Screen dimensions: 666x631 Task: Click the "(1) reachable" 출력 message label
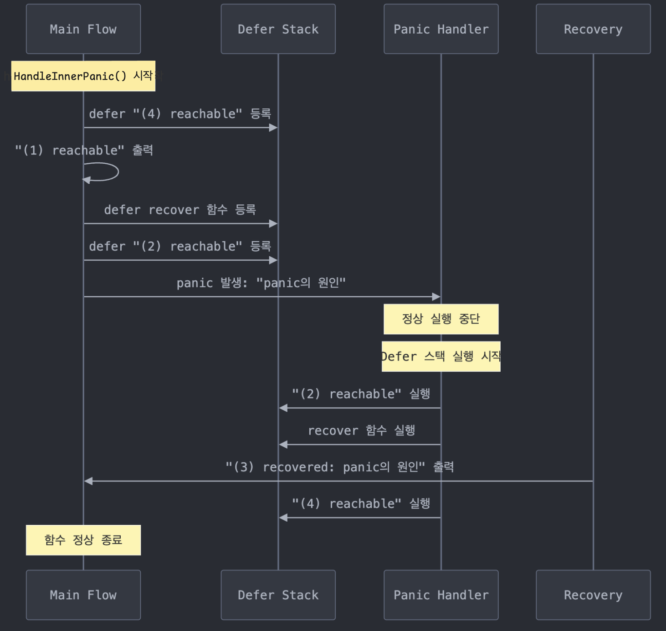[x=84, y=150]
